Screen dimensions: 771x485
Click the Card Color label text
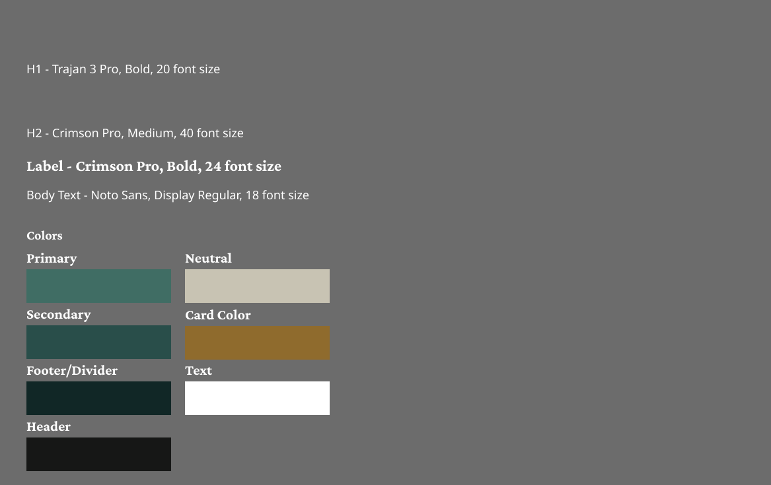218,315
